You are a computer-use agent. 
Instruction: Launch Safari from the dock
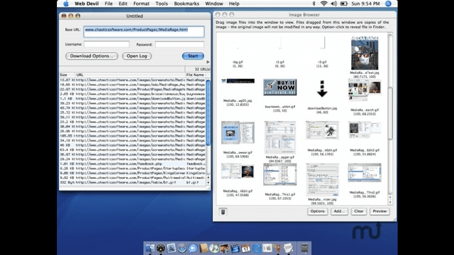(x=182, y=249)
